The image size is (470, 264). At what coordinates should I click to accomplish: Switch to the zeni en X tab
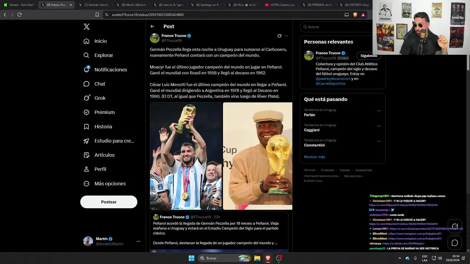(x=168, y=5)
